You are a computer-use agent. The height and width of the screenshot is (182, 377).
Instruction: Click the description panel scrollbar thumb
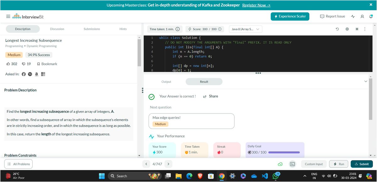[139, 53]
